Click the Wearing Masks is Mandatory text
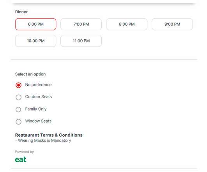 (44, 140)
